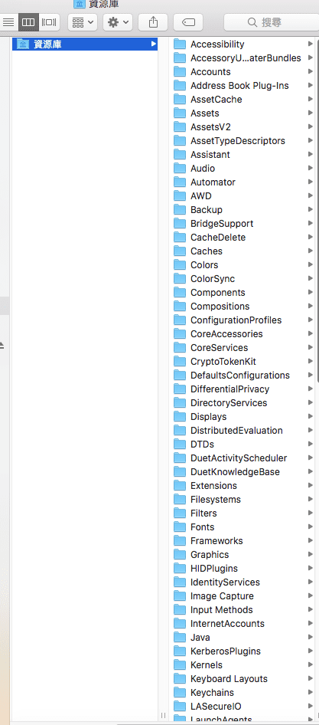The width and height of the screenshot is (319, 725).
Task: Expand the Frameworks folder arrow
Action: (x=311, y=540)
